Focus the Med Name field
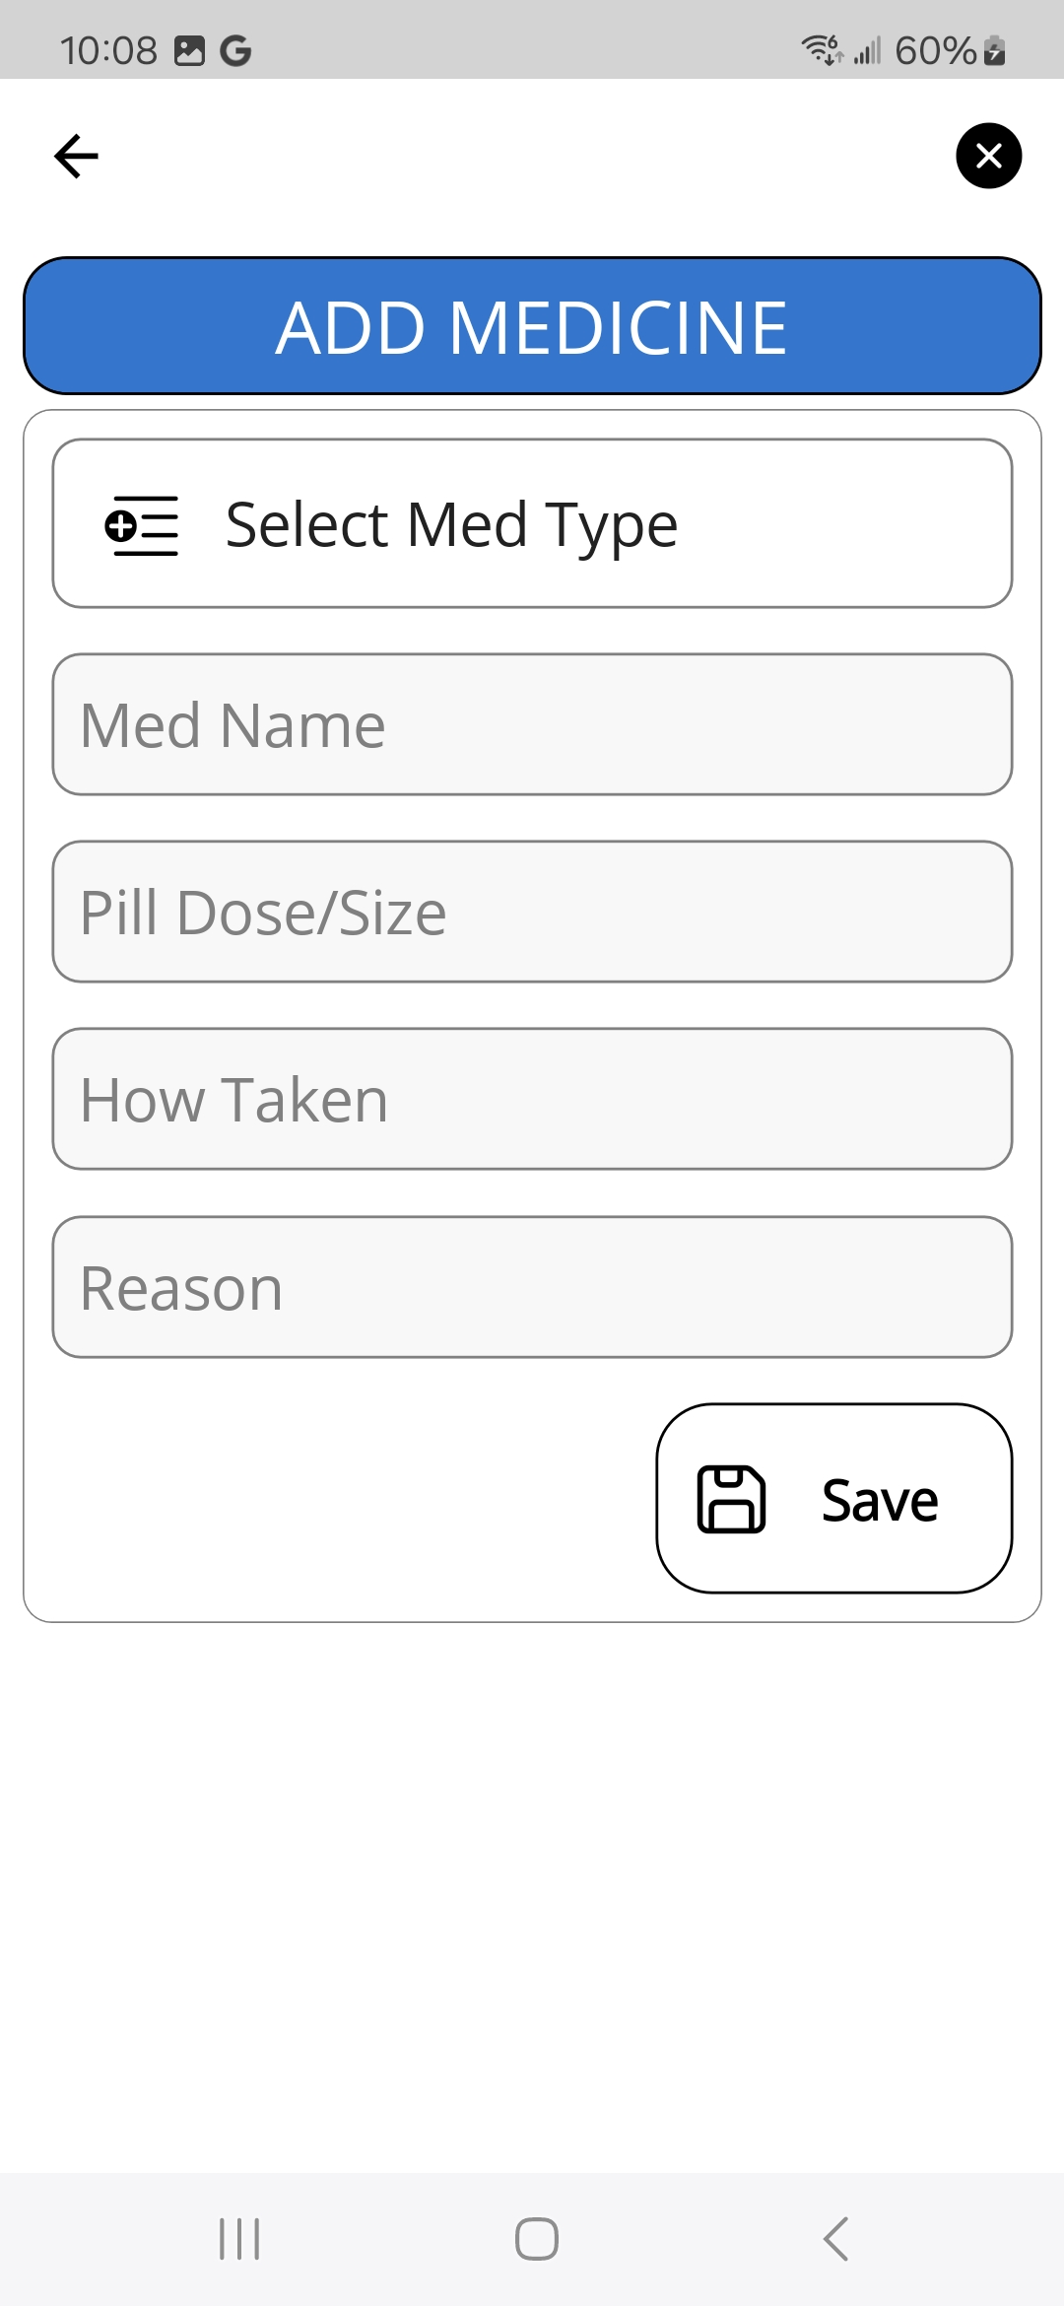The height and width of the screenshot is (2306, 1064). 532,724
